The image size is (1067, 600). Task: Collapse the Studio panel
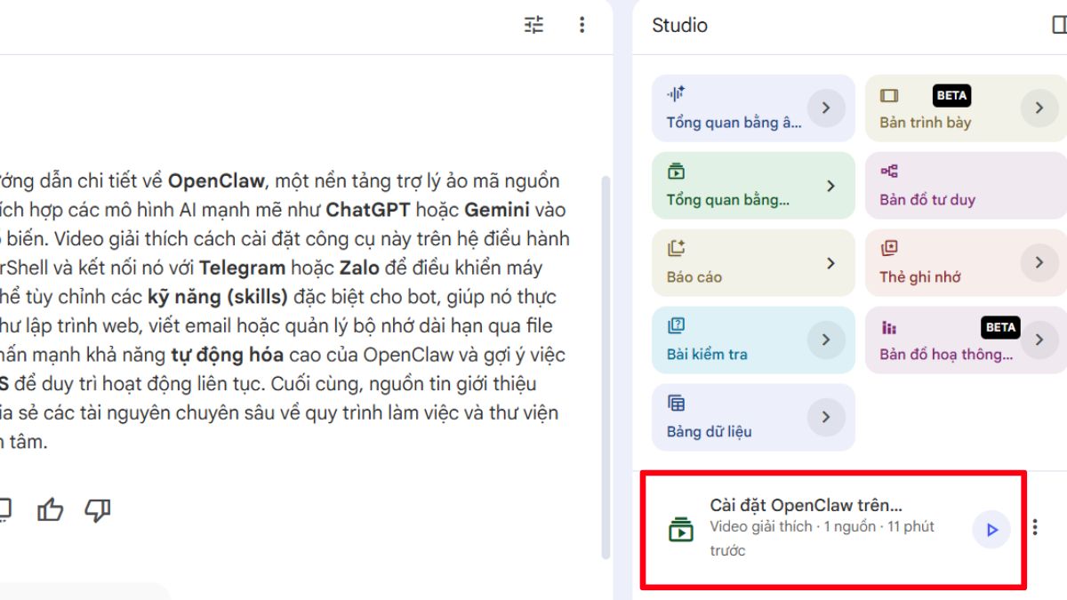point(1057,26)
